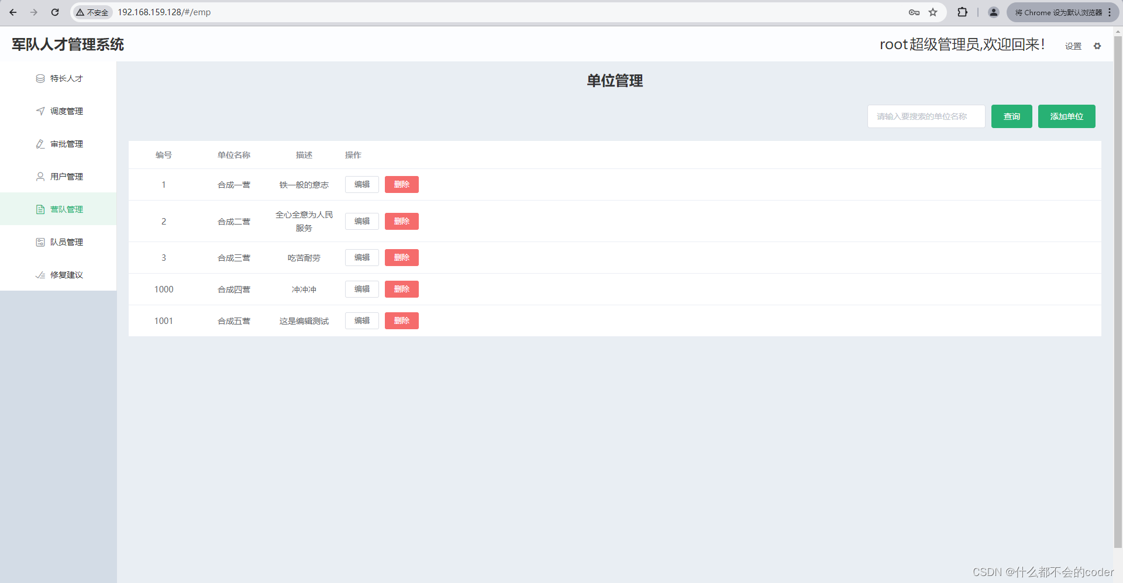Delete the 合成五营 row
Screen dimensions: 1123x583
coord(402,321)
